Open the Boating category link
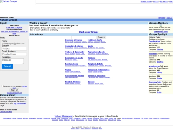 click(160, 62)
